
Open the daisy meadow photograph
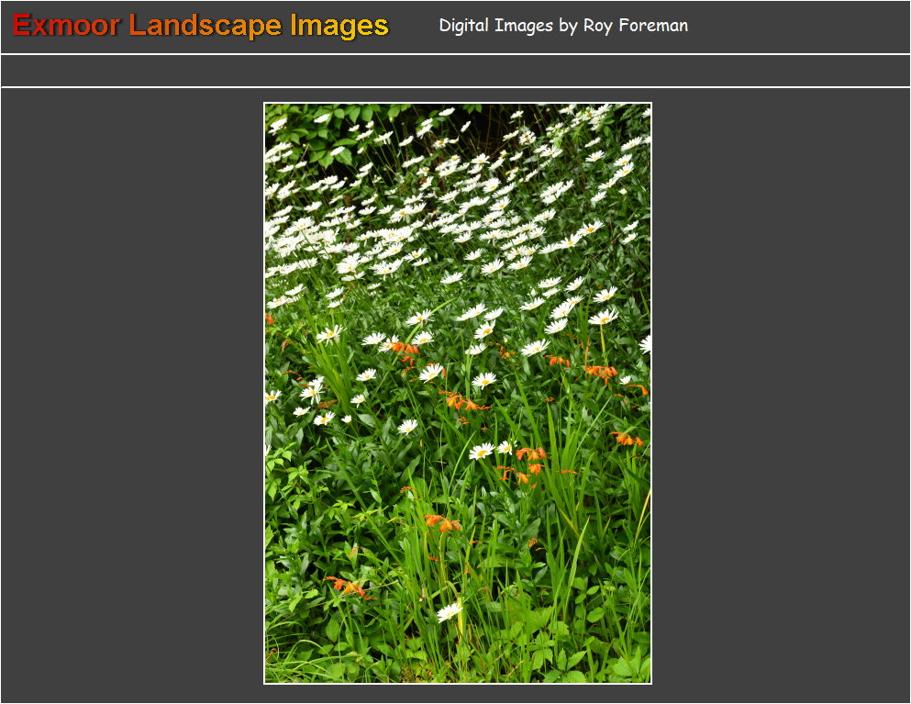(x=458, y=393)
